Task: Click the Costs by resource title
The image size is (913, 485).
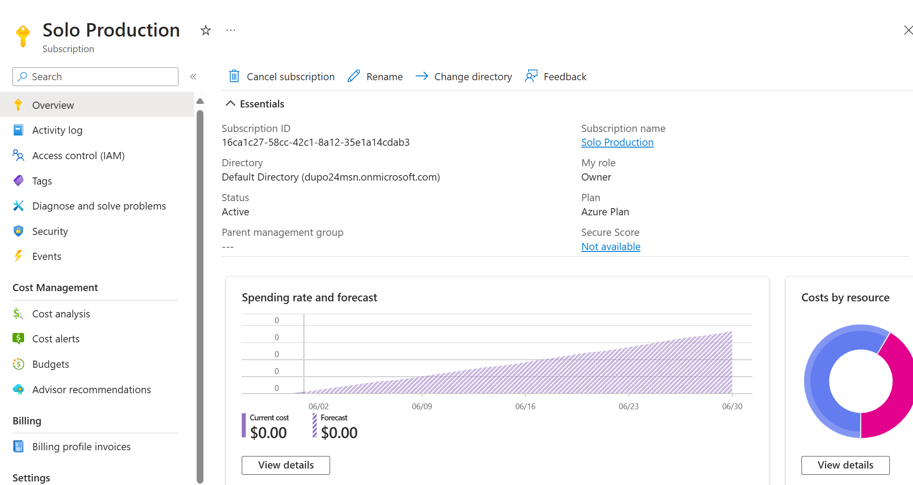Action: (845, 297)
